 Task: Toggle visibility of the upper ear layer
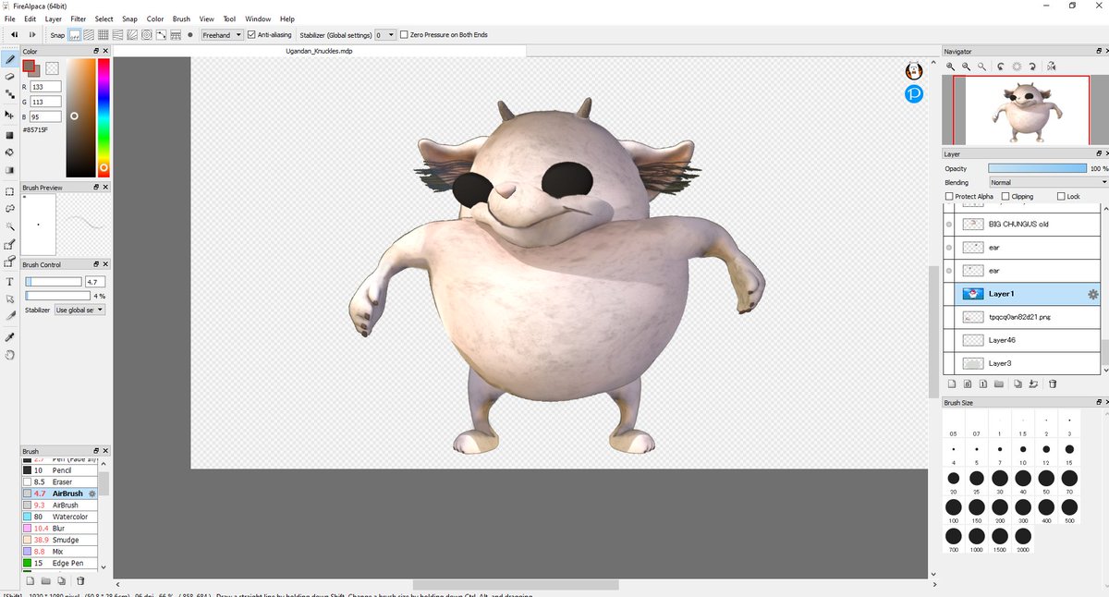point(949,248)
